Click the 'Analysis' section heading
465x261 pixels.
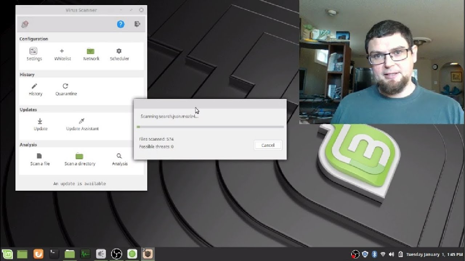pos(28,145)
